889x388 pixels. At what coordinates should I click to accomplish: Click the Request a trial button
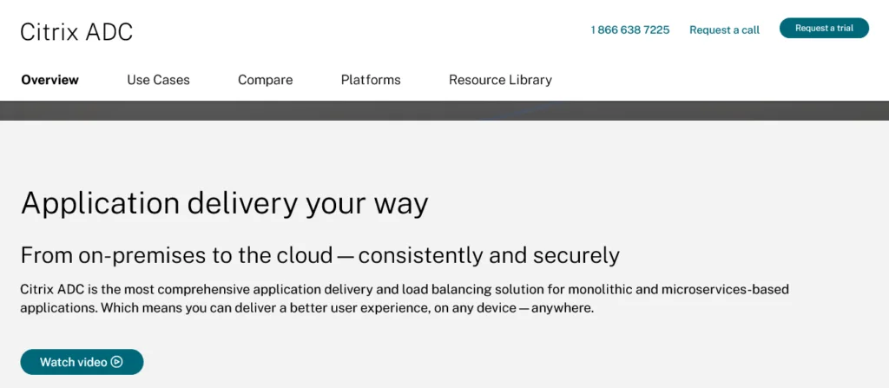824,28
